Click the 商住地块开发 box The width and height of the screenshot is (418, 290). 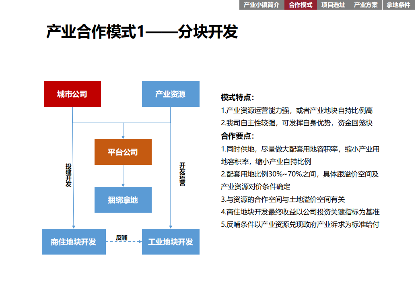(74, 242)
